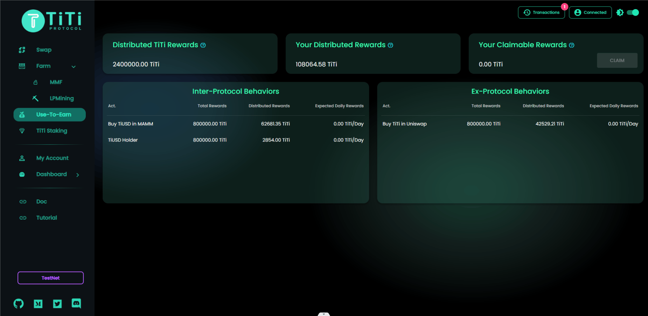Click the CLAIM rewards button
The image size is (648, 316).
[x=617, y=60]
